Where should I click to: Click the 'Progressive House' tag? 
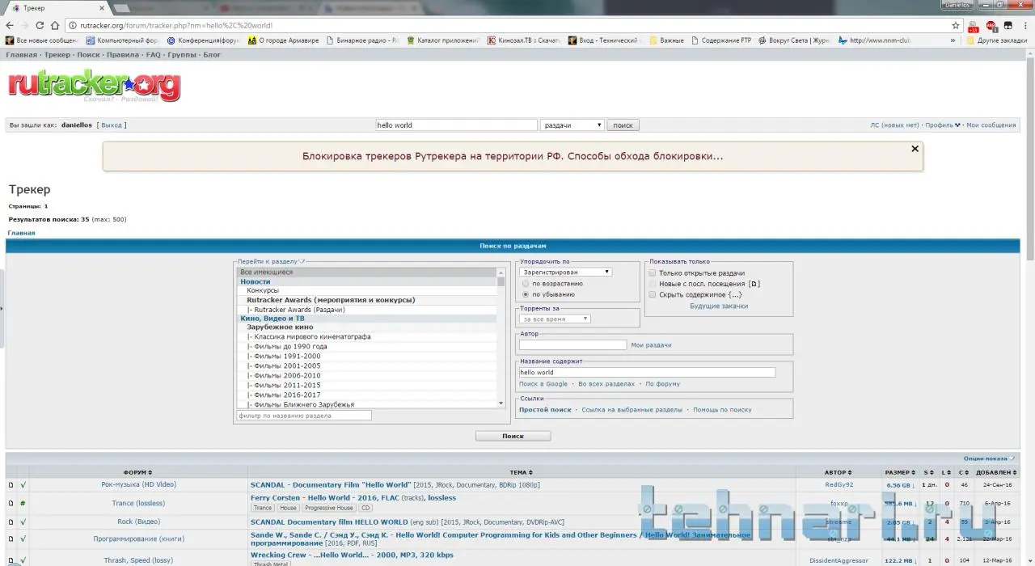pos(329,508)
